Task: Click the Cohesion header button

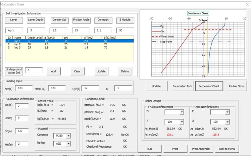Action: click(x=103, y=20)
